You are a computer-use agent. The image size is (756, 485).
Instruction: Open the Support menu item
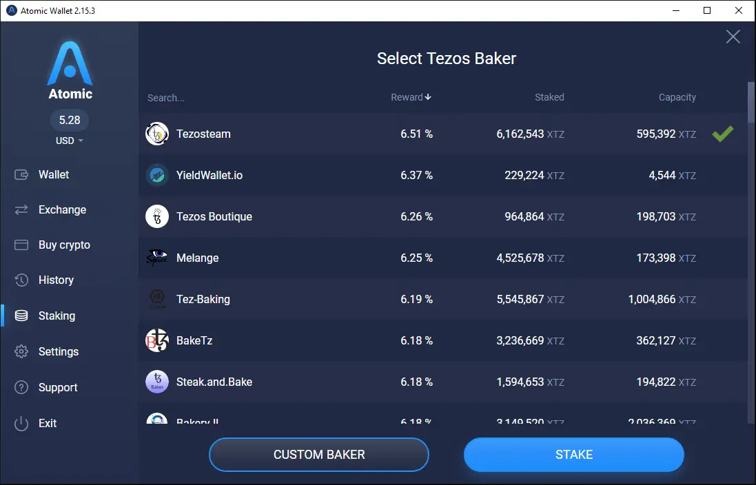coord(58,388)
